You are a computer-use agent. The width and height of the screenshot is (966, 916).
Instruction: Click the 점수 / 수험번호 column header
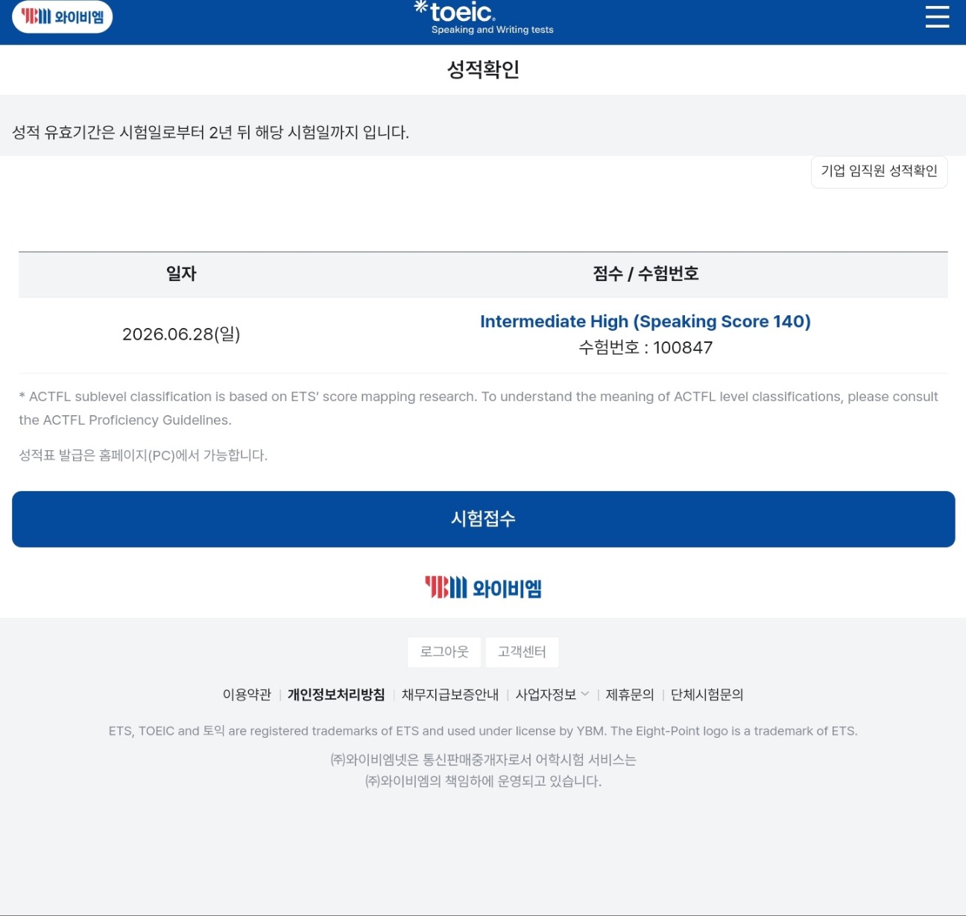(x=645, y=274)
